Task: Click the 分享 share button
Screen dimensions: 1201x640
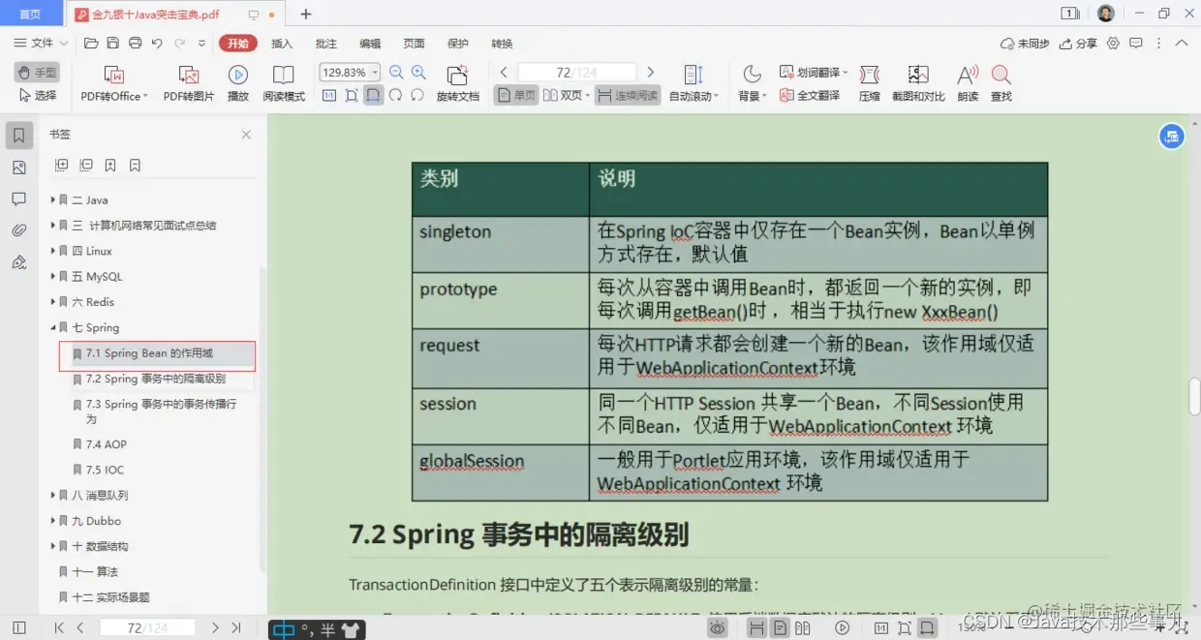Action: point(1078,44)
